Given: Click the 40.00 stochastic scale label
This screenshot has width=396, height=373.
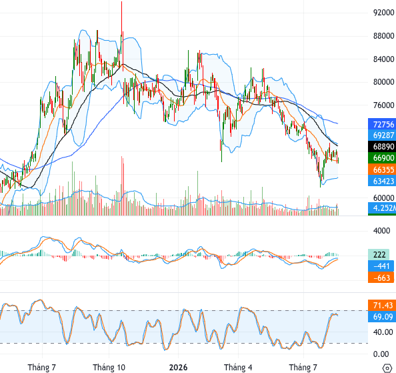Looking at the screenshot, I should pyautogui.click(x=383, y=332).
